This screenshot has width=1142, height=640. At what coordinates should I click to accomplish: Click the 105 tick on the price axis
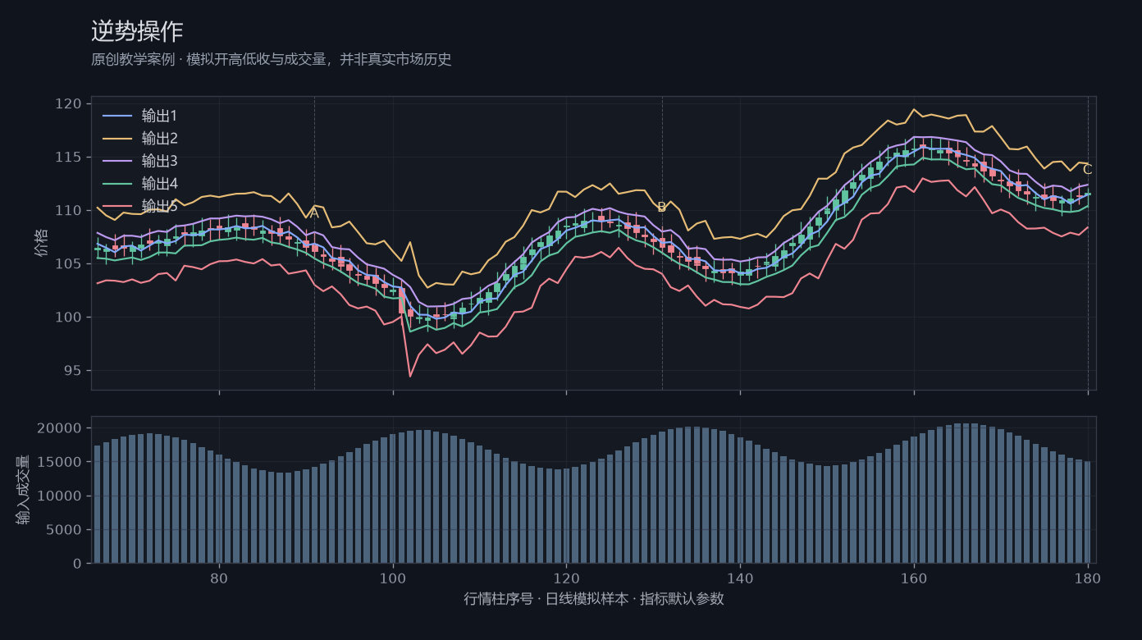pos(68,263)
